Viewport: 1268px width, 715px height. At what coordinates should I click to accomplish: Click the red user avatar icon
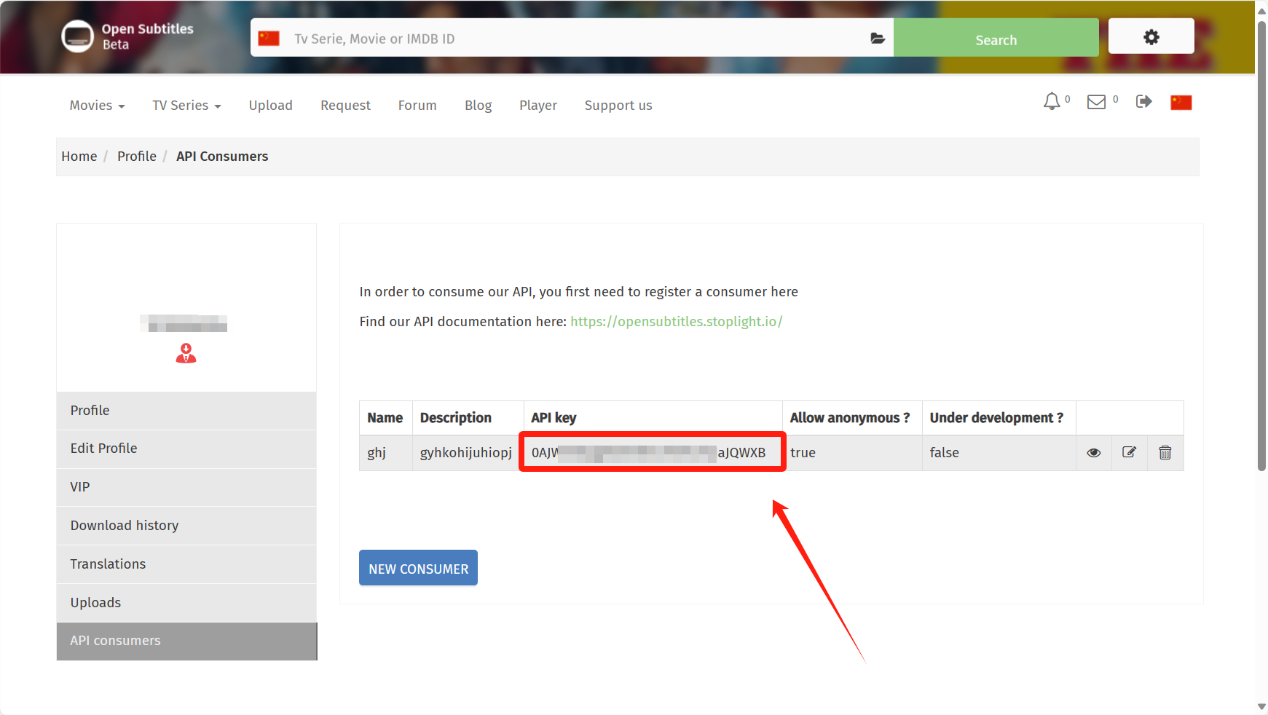[x=186, y=353]
